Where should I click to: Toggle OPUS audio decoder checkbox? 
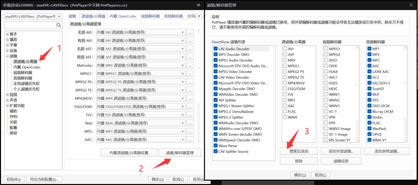pyautogui.click(x=369, y=134)
